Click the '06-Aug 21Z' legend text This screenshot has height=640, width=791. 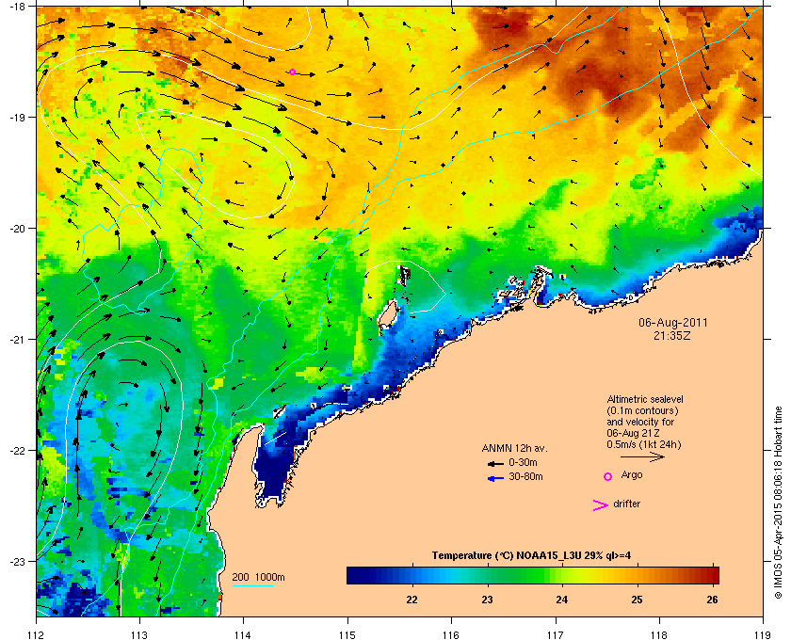point(633,433)
